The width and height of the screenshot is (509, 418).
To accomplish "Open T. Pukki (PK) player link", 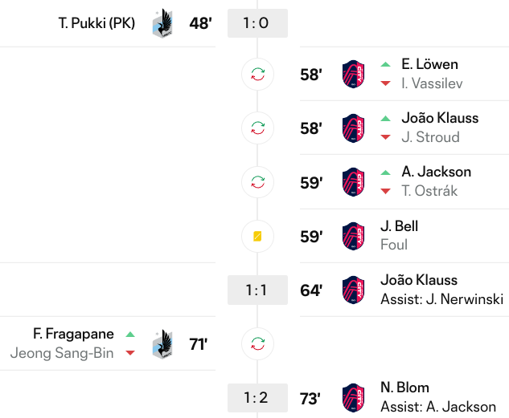I will coord(96,23).
